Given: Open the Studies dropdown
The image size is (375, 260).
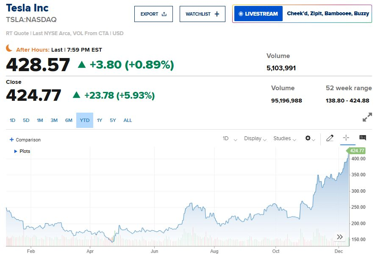Looking at the screenshot, I should coord(284,138).
